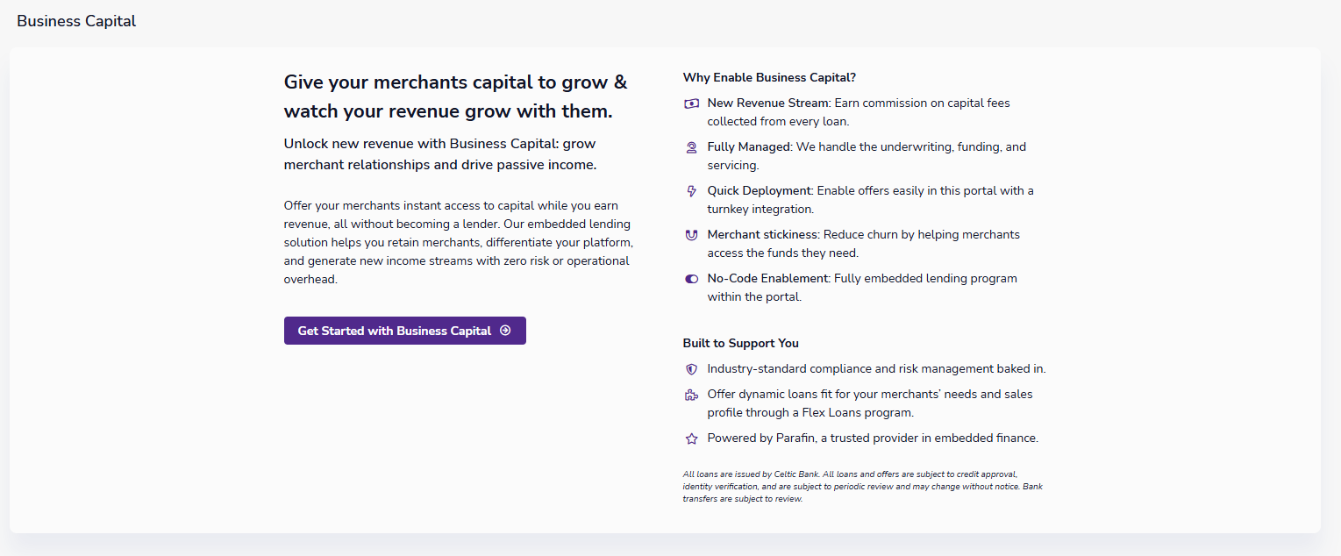Click the bold "No-Code Enablement" label
The height and width of the screenshot is (556, 1341).
(x=768, y=279)
